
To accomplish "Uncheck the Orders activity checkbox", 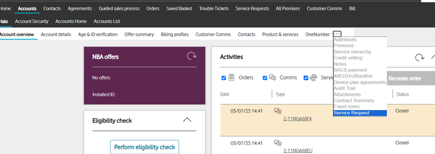I will point(224,78).
